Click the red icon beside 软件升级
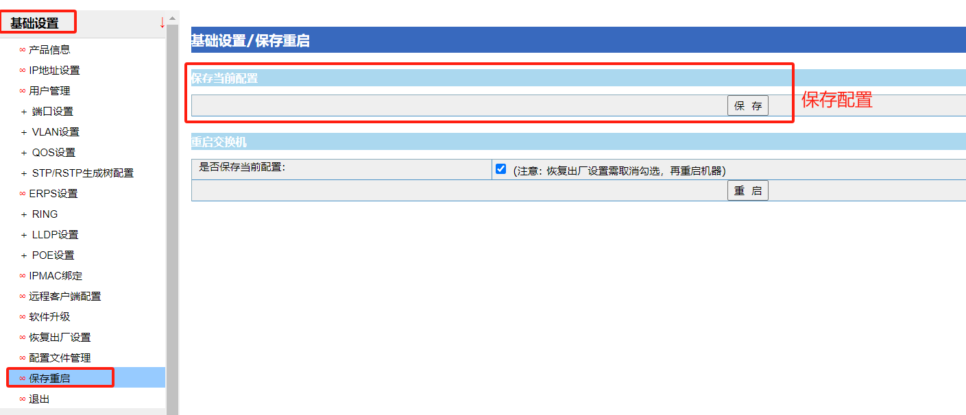Image resolution: width=966 pixels, height=415 pixels. [23, 316]
